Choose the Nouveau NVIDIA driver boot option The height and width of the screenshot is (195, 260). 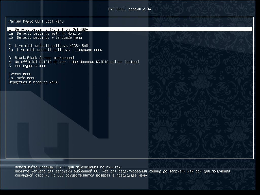(75, 62)
